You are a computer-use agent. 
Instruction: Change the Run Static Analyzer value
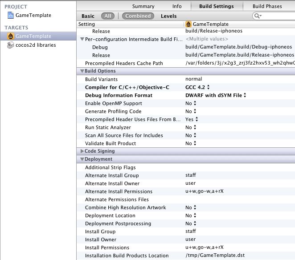(191, 127)
